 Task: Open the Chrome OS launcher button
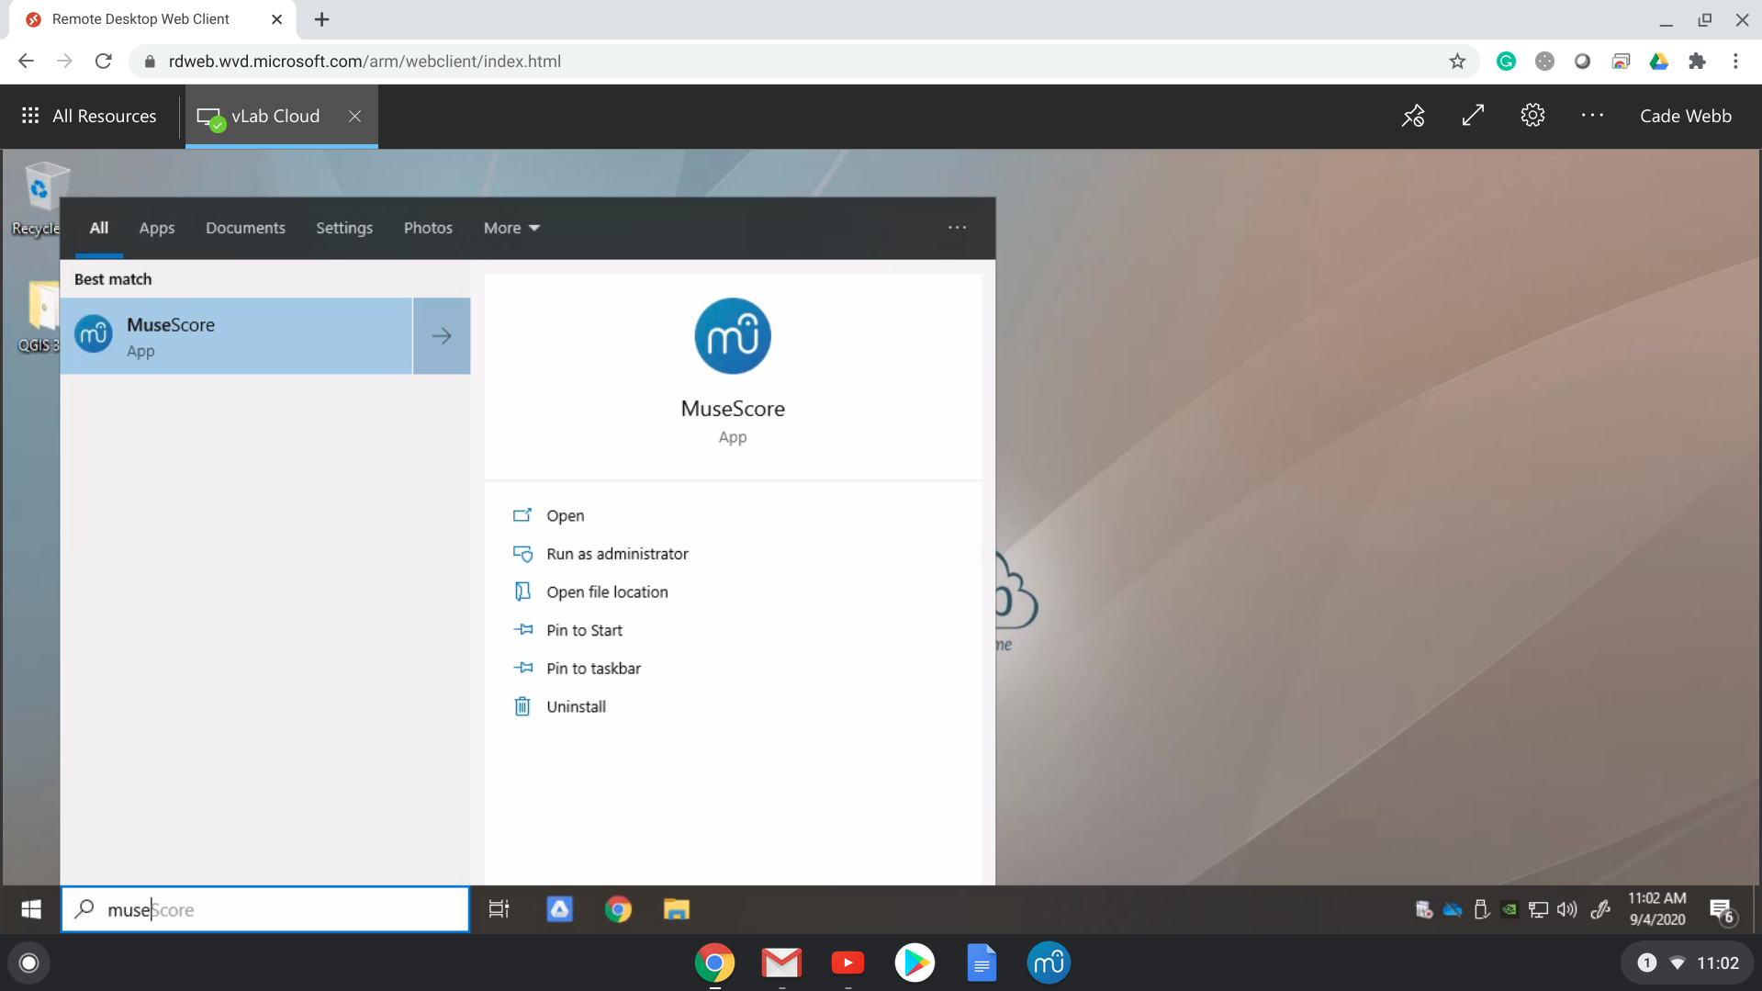[28, 963]
